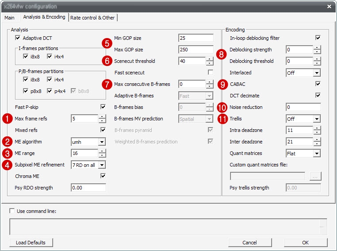Click the Cancel button

coord(250,243)
